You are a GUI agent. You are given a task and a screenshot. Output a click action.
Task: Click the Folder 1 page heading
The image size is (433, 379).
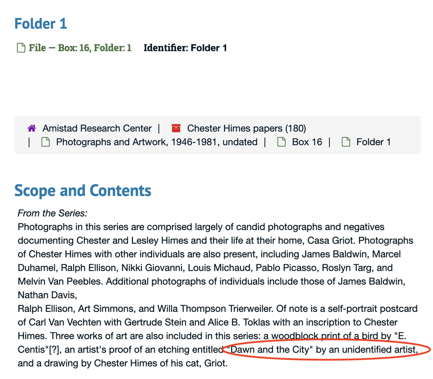(x=41, y=24)
